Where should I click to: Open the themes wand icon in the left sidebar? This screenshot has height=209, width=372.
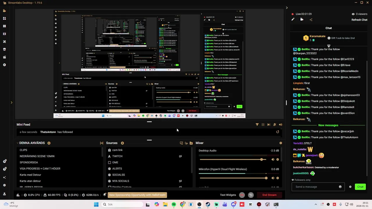(x=4, y=42)
